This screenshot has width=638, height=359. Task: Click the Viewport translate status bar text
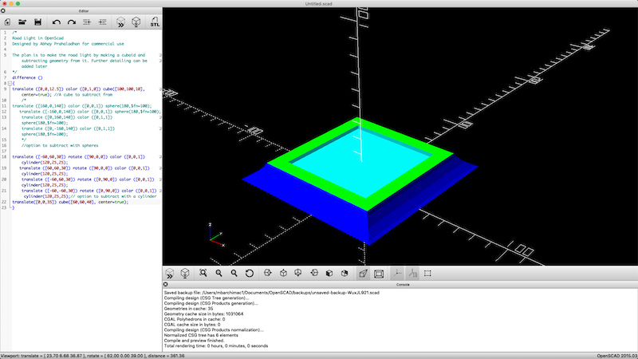click(93, 356)
